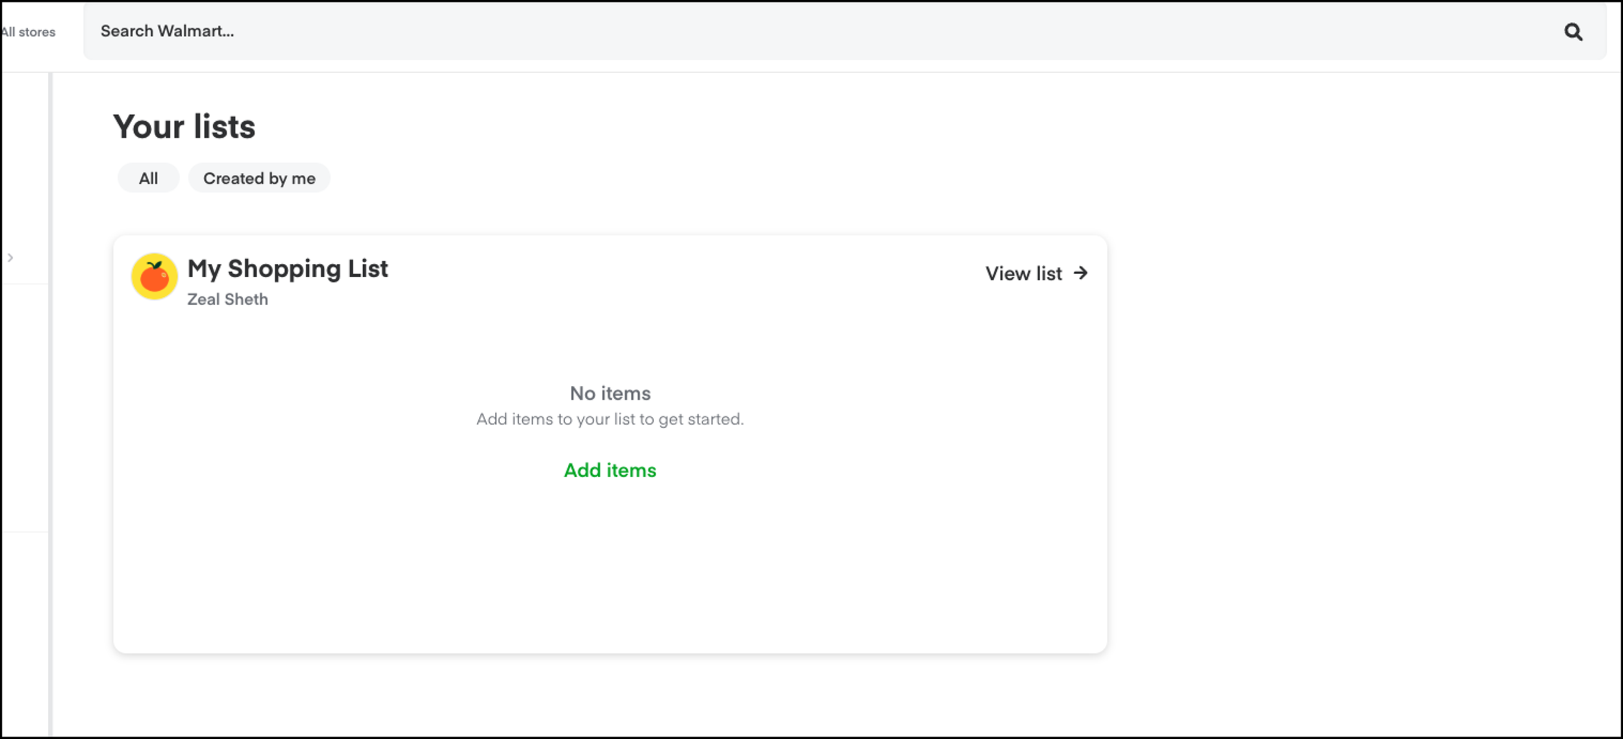
Task: Go to All stores
Action: (29, 32)
